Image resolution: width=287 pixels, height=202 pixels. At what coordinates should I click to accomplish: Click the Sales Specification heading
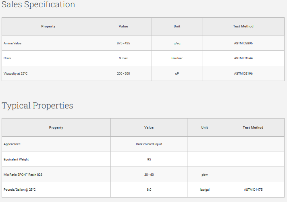[x=38, y=5]
